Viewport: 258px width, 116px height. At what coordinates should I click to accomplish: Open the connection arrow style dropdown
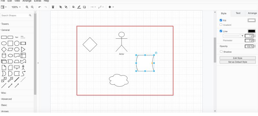point(93,7)
